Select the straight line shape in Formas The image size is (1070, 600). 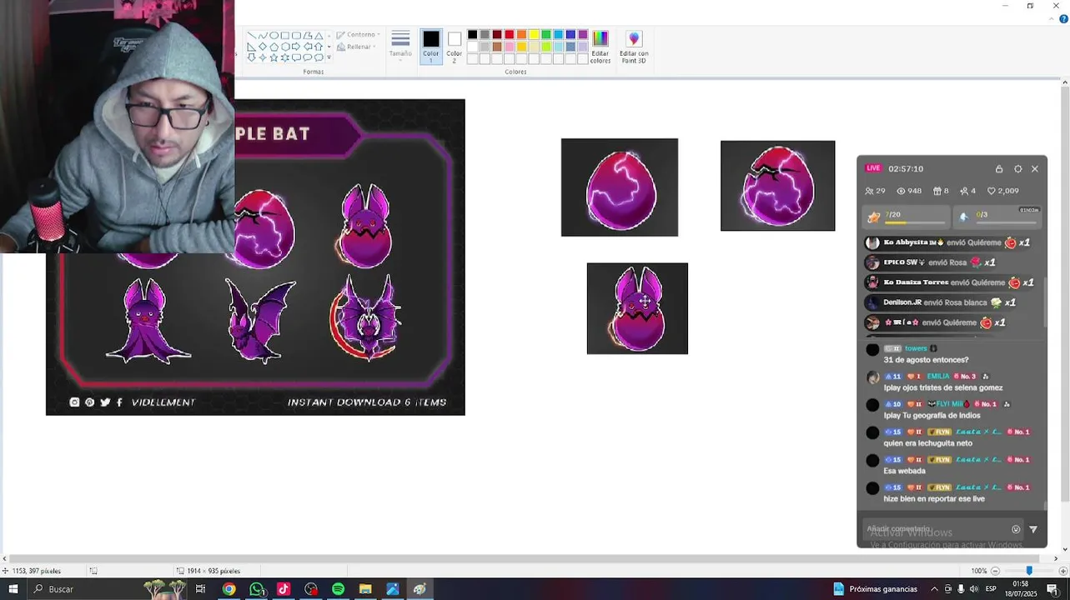pyautogui.click(x=252, y=36)
